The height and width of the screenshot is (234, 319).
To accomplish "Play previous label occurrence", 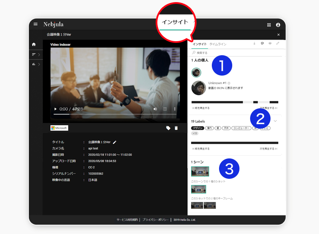I will [201, 149].
